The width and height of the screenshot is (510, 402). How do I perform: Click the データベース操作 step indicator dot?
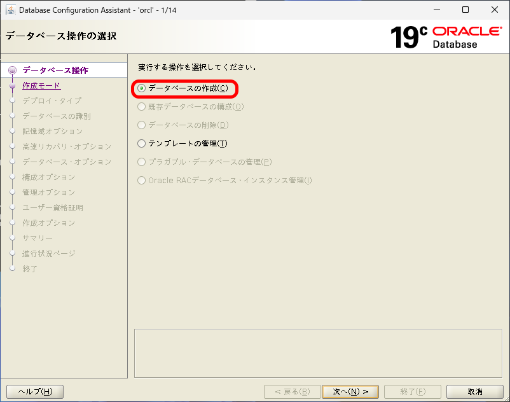pos(13,70)
